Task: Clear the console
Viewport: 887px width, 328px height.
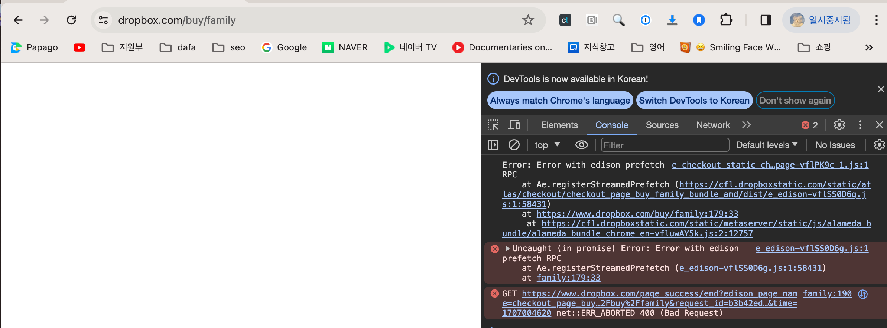Action: pos(514,145)
